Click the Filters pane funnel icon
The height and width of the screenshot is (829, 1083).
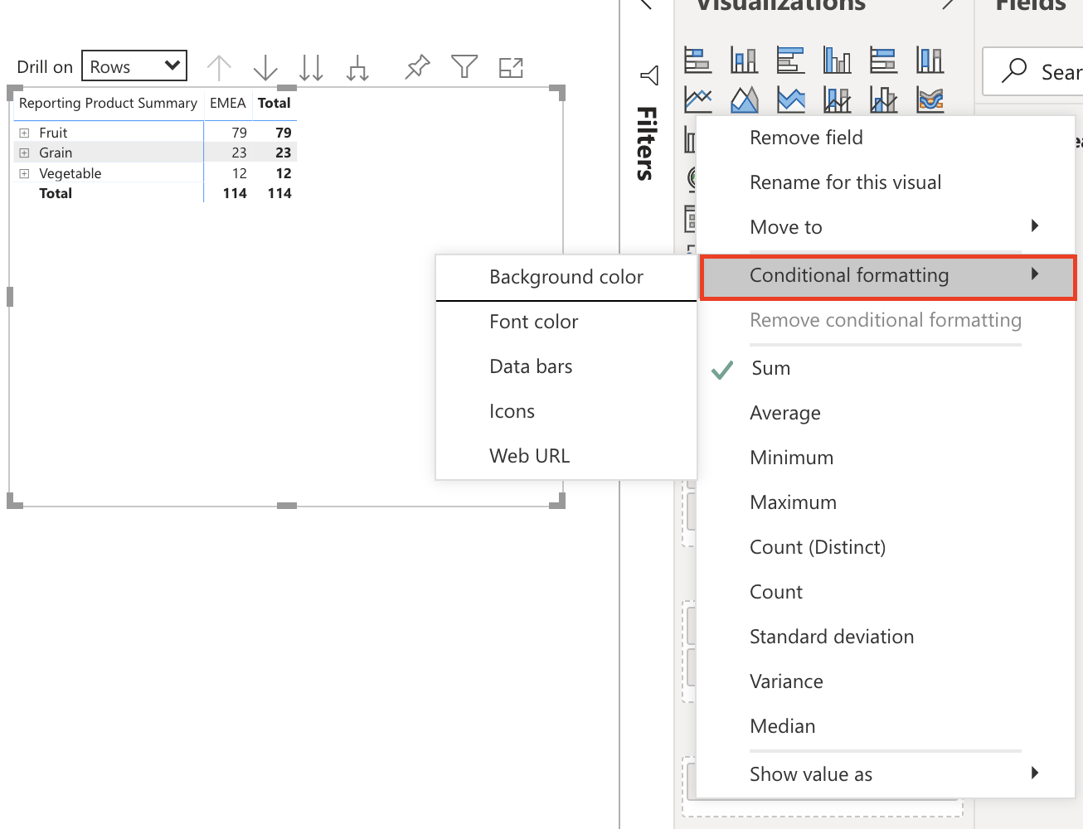point(649,75)
